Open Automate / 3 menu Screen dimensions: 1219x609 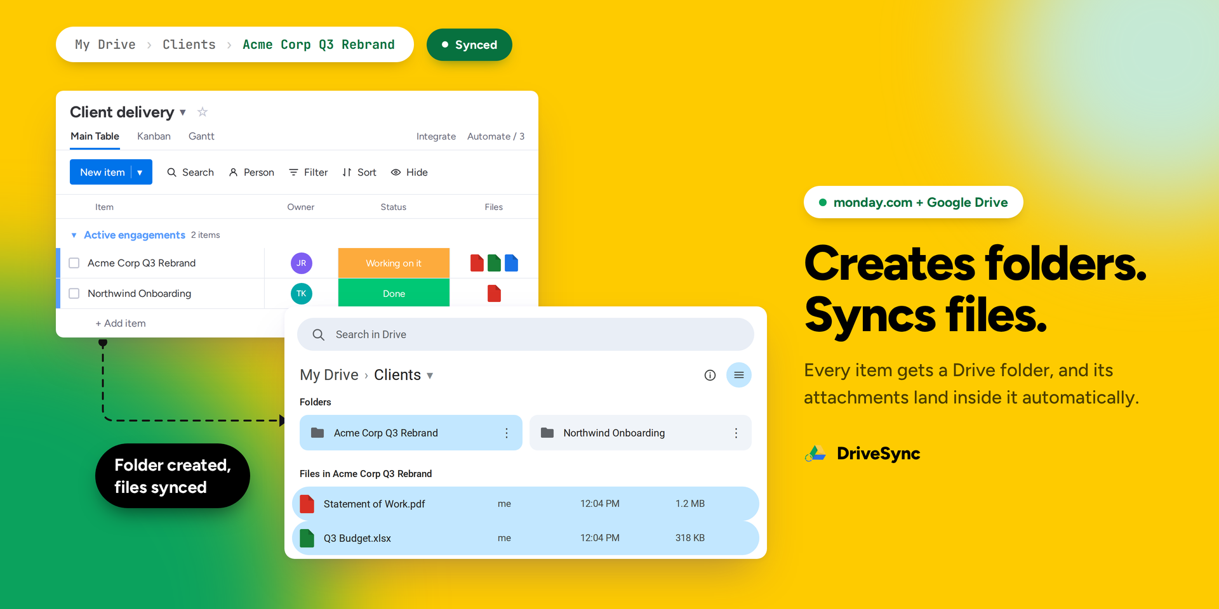tap(496, 136)
